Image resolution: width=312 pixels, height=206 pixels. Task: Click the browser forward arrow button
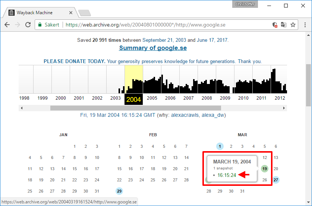(17, 25)
